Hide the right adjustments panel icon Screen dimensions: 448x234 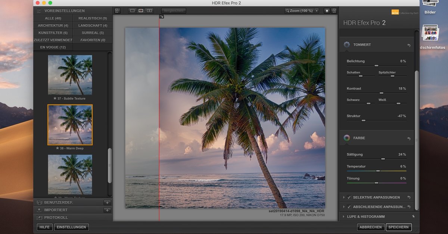[x=334, y=11]
